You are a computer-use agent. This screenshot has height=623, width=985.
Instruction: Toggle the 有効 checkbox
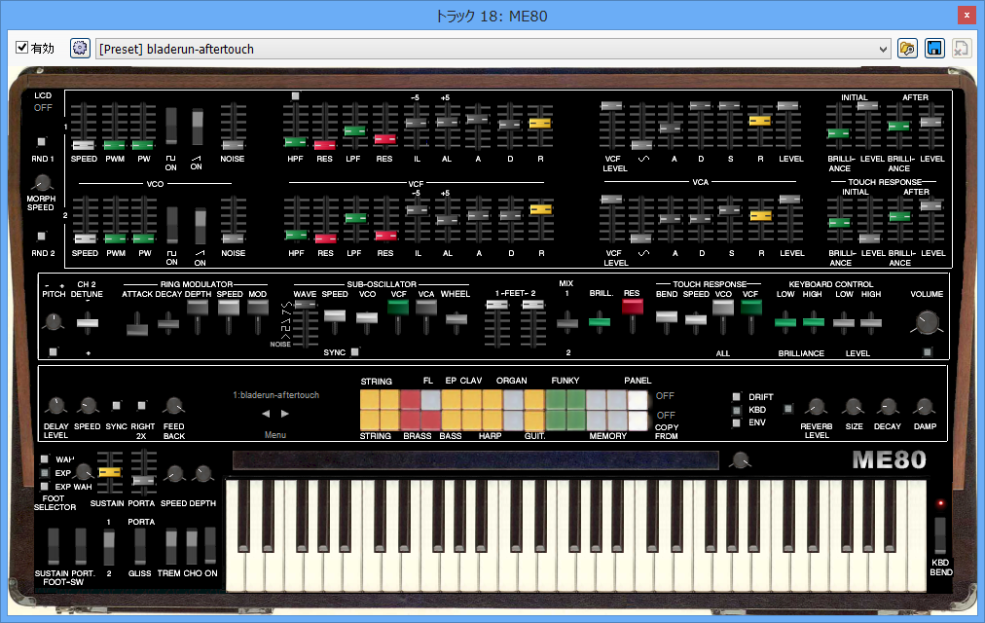pos(22,48)
